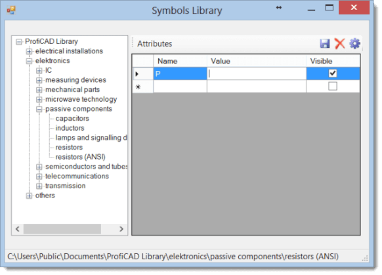Select lamps and signalling tree item

pyautogui.click(x=91, y=138)
